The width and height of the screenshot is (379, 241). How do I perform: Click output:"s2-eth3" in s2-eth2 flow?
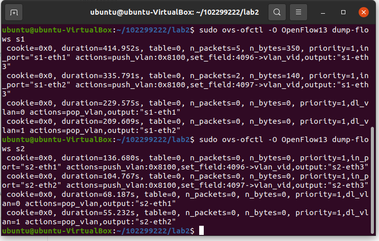(x=332, y=185)
